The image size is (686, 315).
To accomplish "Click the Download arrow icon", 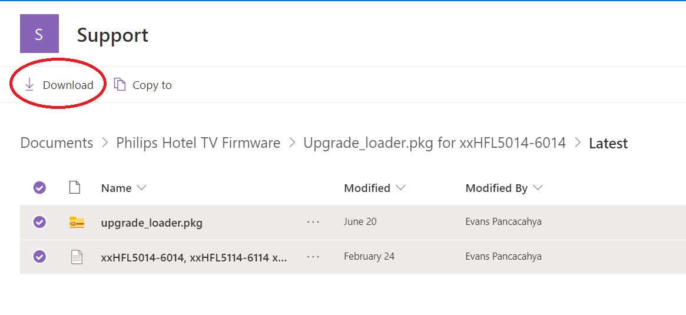I will tap(29, 85).
